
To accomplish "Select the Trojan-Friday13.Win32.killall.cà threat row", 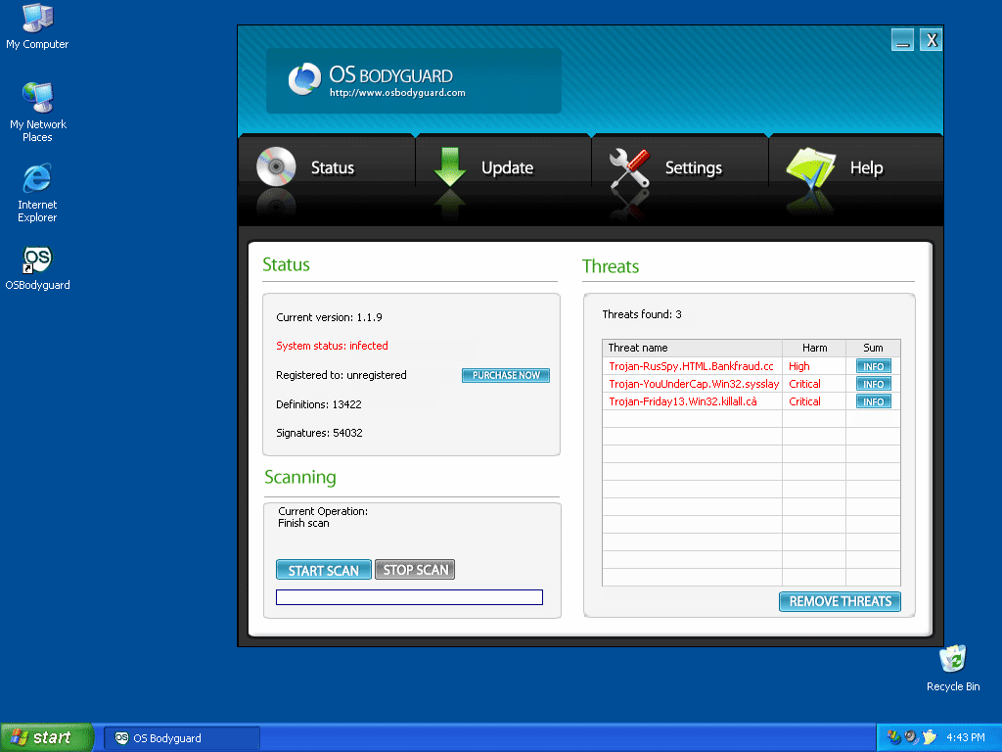I will click(683, 401).
